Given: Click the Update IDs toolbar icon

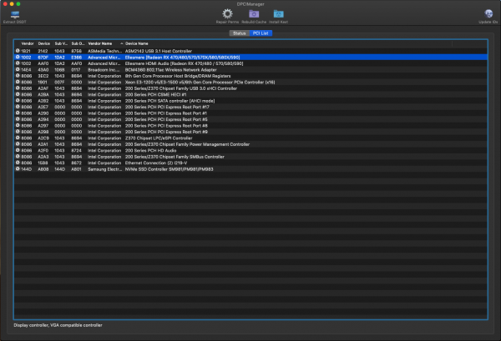Looking at the screenshot, I should pyautogui.click(x=487, y=15).
